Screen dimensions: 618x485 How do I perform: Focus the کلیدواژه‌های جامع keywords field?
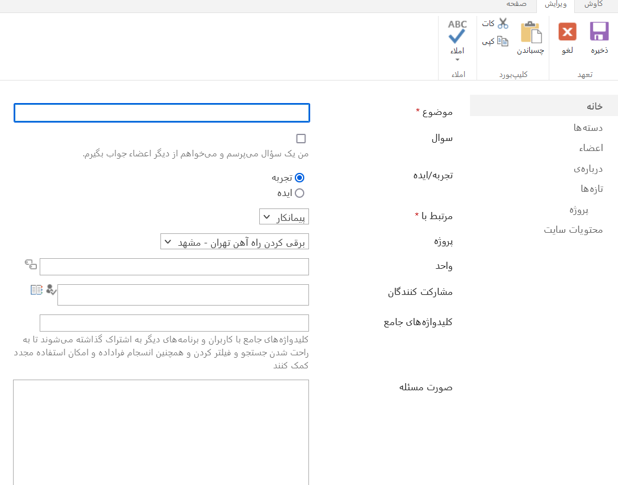pyautogui.click(x=174, y=323)
